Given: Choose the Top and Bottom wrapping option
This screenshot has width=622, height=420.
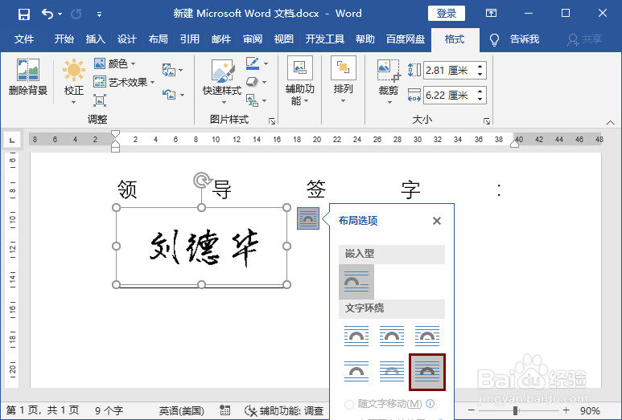Looking at the screenshot, I should 356,372.
